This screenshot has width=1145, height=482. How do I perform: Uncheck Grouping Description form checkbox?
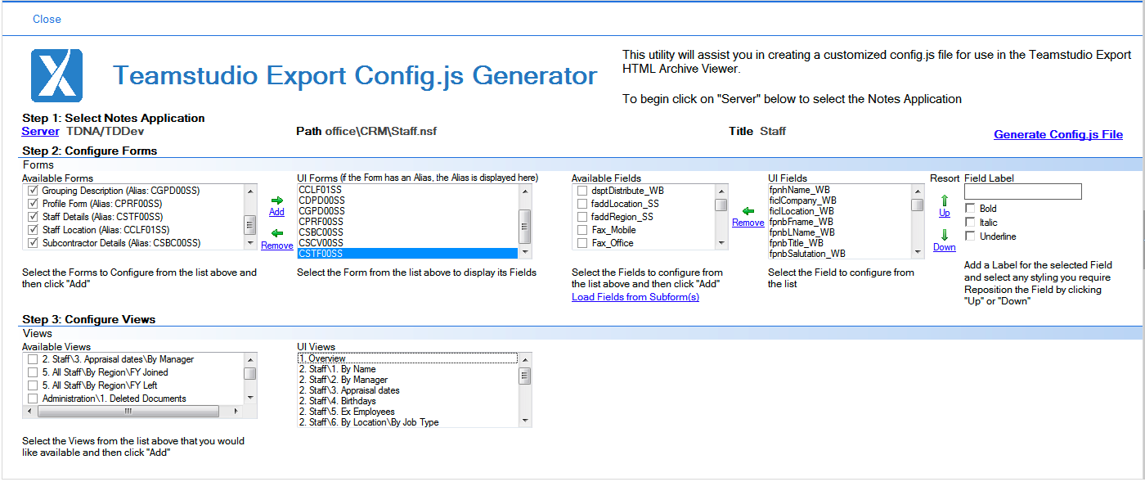tap(33, 191)
